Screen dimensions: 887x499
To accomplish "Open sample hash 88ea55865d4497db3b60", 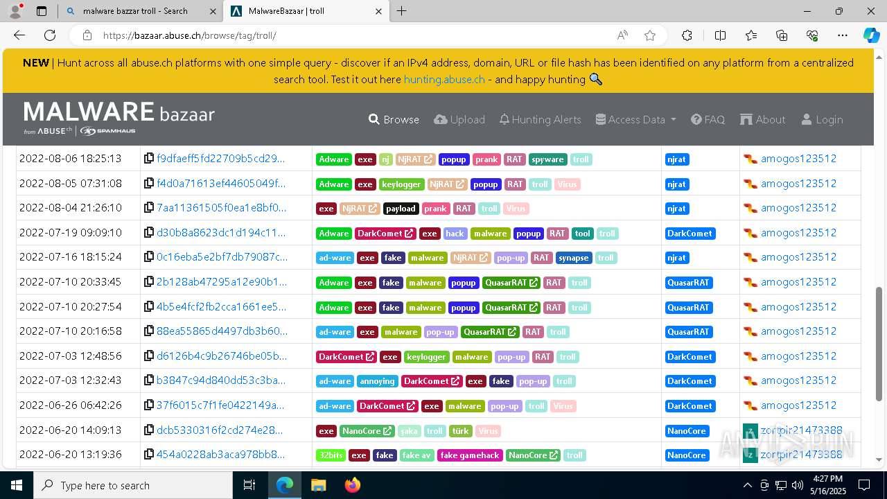I will tap(222, 331).
